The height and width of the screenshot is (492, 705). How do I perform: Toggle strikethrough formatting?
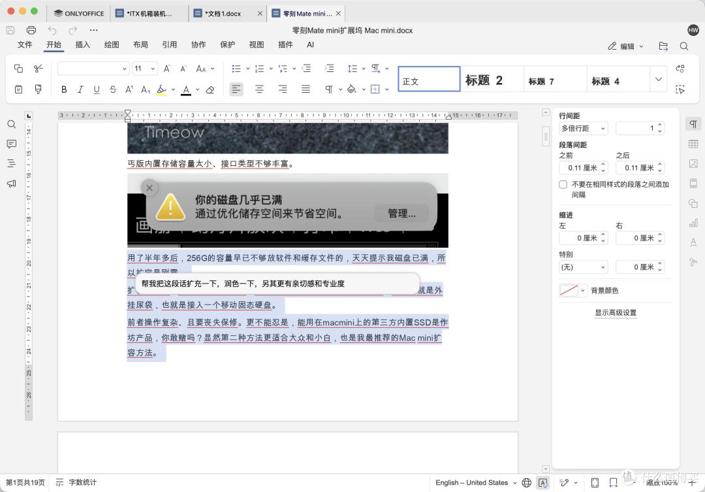pos(112,90)
